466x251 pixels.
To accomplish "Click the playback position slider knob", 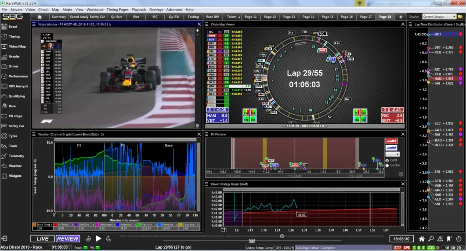I will coord(282,236).
